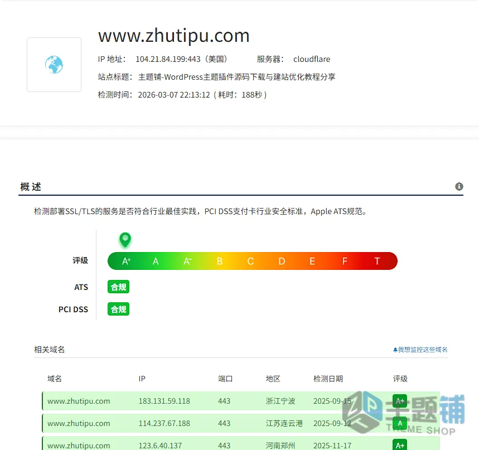
Task: Click the info icon beside 概述
Action: click(459, 186)
